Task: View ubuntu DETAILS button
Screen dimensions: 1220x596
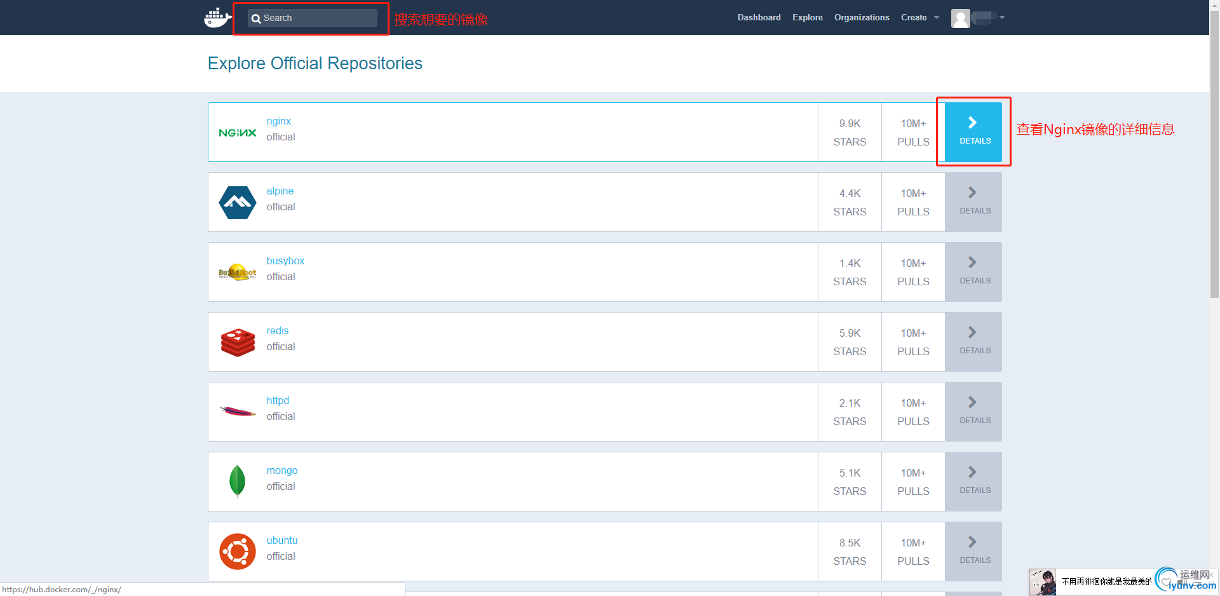Action: tap(973, 552)
